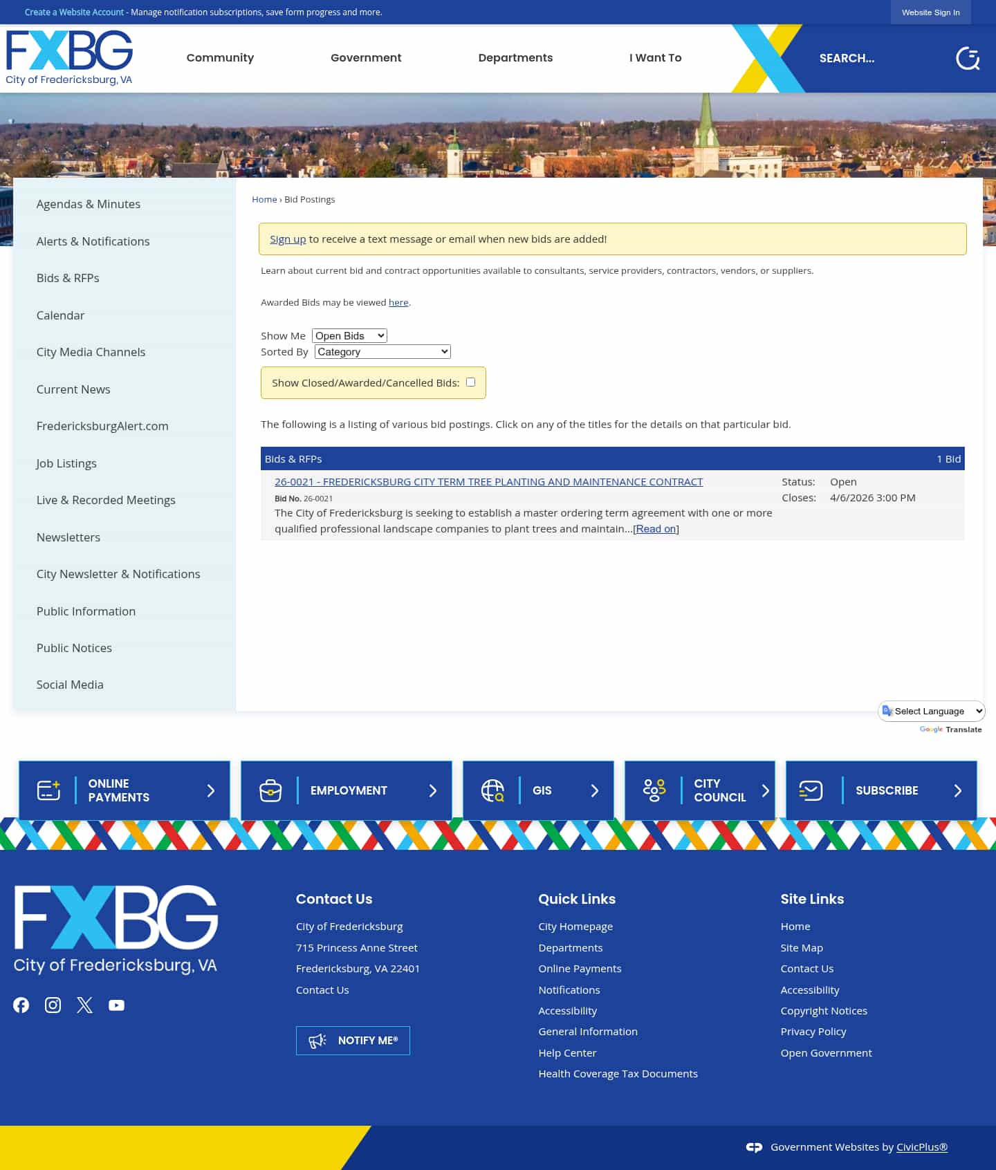The image size is (996, 1170).
Task: Click Website Sign In button
Action: 930,12
